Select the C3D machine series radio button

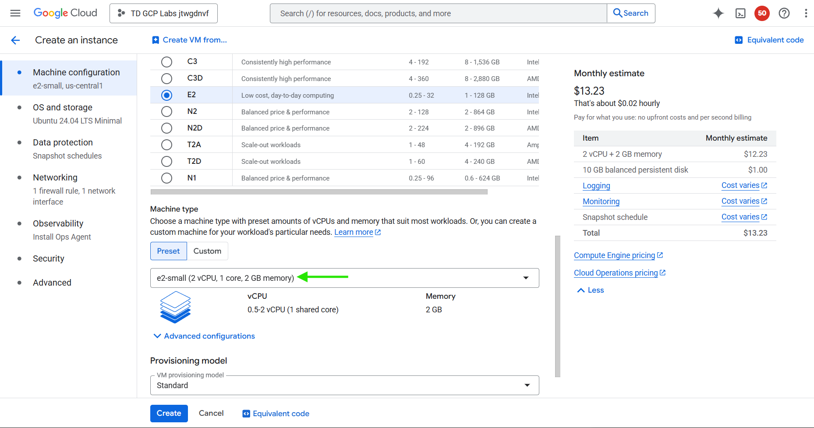(x=166, y=78)
